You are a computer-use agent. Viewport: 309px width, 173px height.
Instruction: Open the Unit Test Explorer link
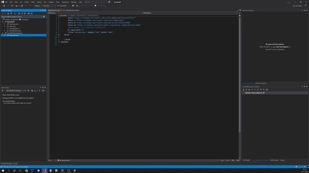pos(282,47)
